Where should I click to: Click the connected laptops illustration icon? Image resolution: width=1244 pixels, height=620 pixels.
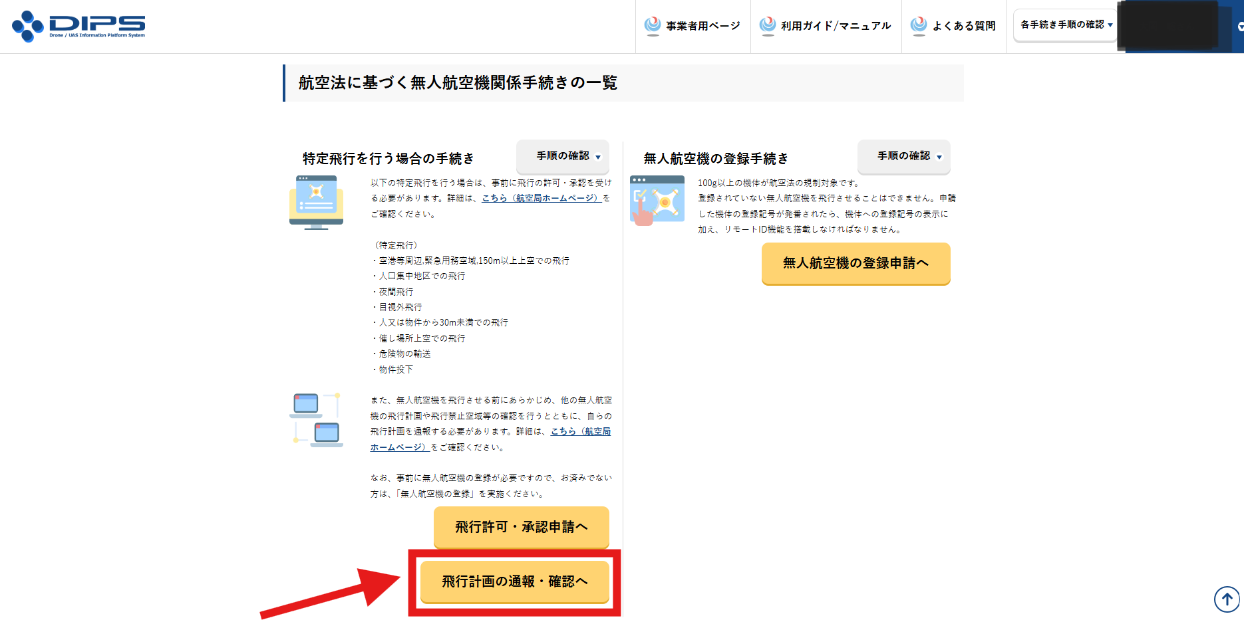[316, 420]
